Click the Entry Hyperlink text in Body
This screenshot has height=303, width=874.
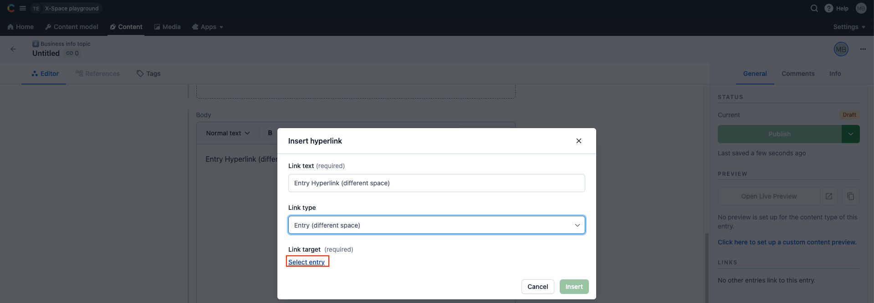click(241, 159)
